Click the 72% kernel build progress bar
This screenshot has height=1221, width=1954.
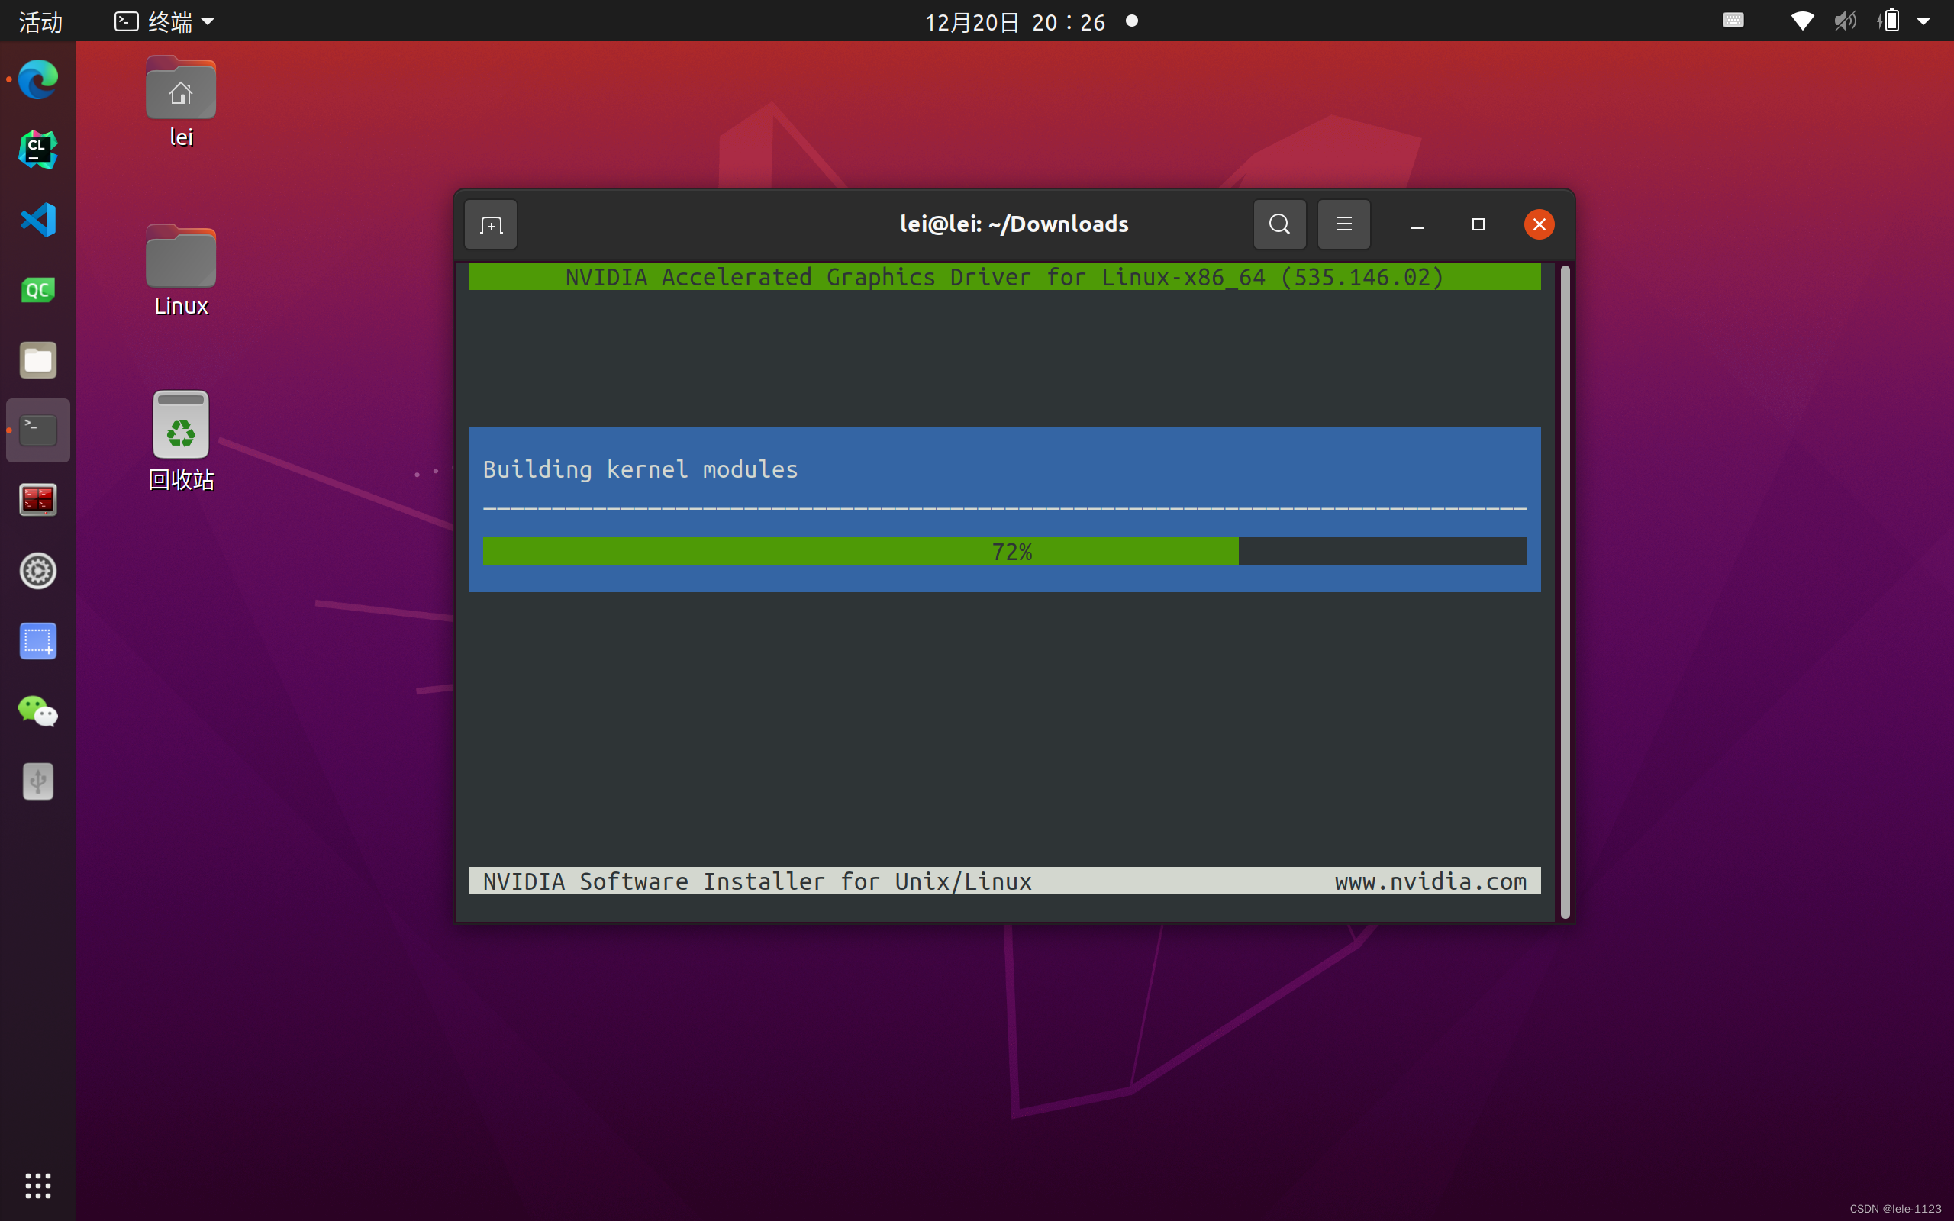point(1004,552)
